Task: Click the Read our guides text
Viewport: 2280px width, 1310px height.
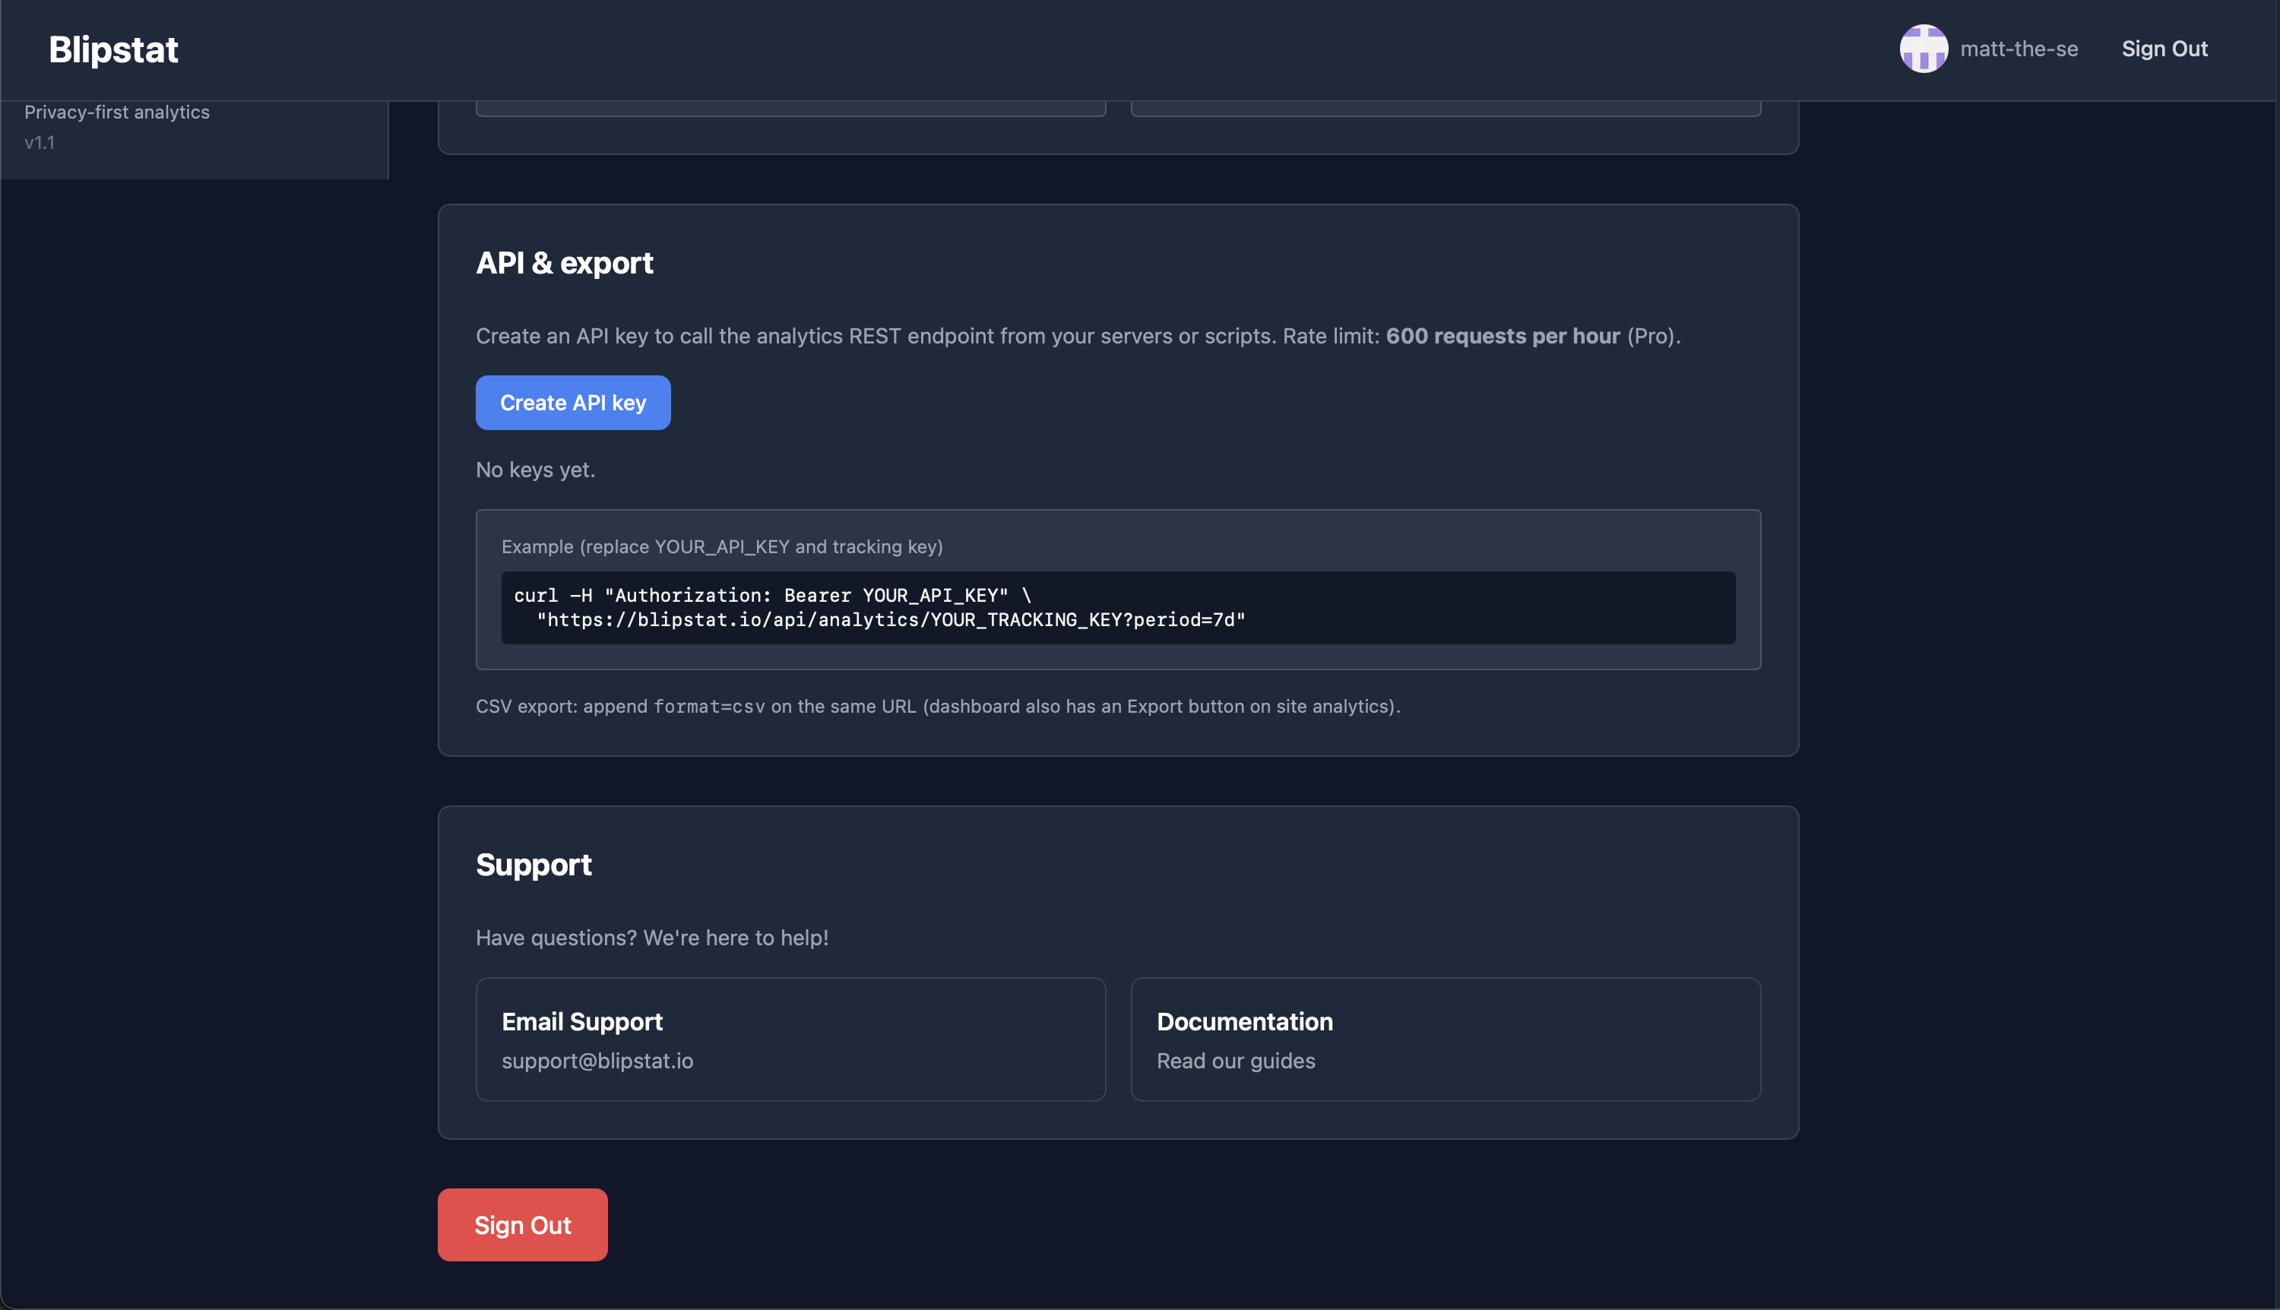Action: [1235, 1061]
